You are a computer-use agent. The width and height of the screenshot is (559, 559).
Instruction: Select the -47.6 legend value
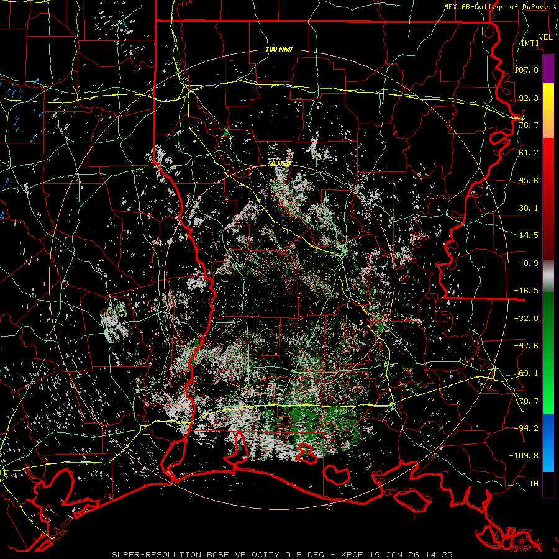(x=526, y=346)
